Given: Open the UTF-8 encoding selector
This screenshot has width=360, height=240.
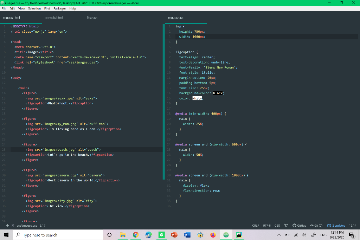Looking at the screenshot, I should [266, 226].
